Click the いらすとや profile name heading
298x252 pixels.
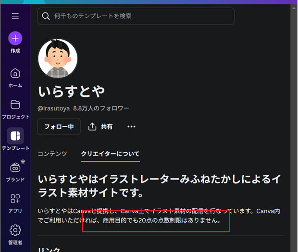71,92
